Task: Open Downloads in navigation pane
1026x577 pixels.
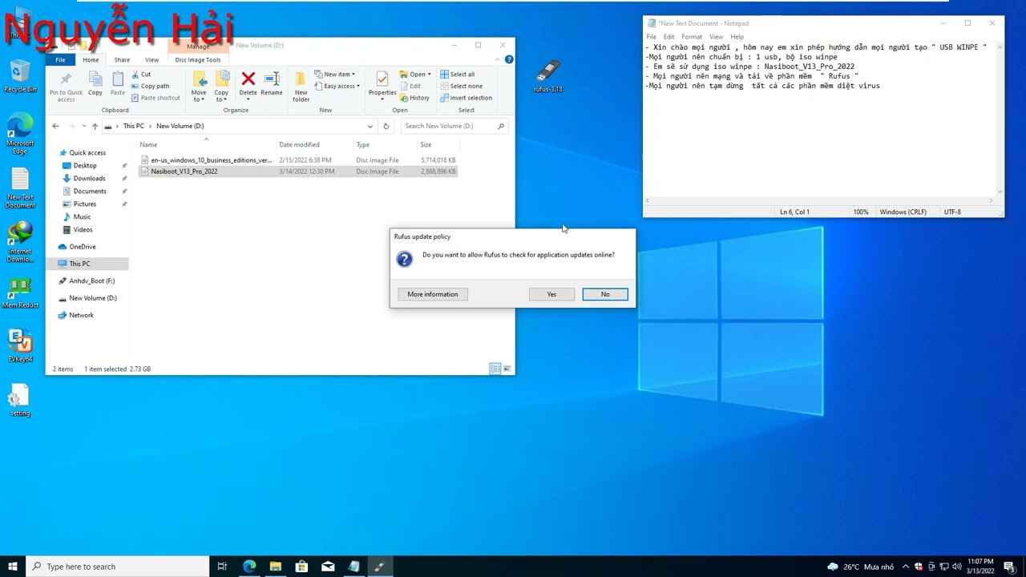Action: 89,178
